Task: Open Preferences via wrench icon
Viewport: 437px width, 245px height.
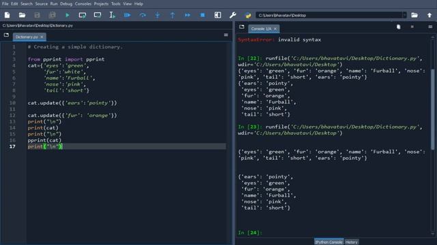Action: [233, 15]
